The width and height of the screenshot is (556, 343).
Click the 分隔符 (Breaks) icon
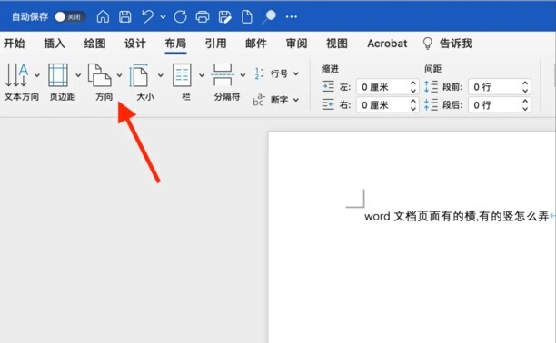click(x=223, y=75)
